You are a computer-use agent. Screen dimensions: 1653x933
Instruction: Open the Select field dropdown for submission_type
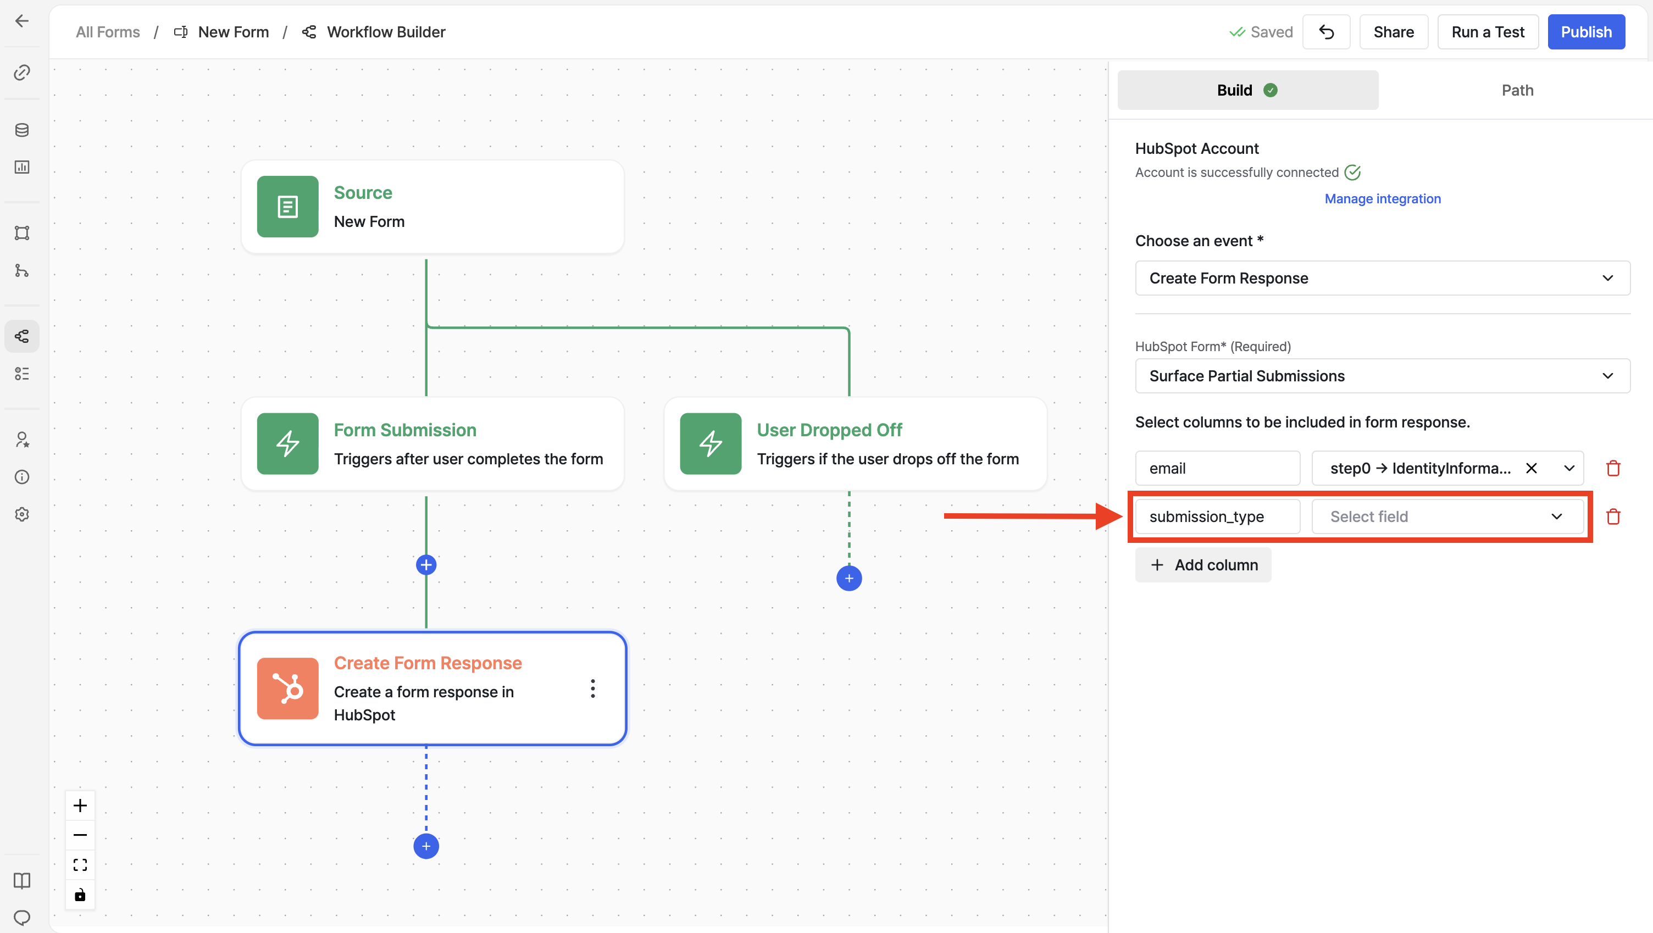click(1446, 517)
